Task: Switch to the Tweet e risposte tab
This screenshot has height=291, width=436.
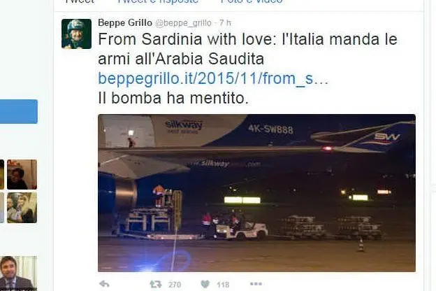Action: [x=158, y=1]
